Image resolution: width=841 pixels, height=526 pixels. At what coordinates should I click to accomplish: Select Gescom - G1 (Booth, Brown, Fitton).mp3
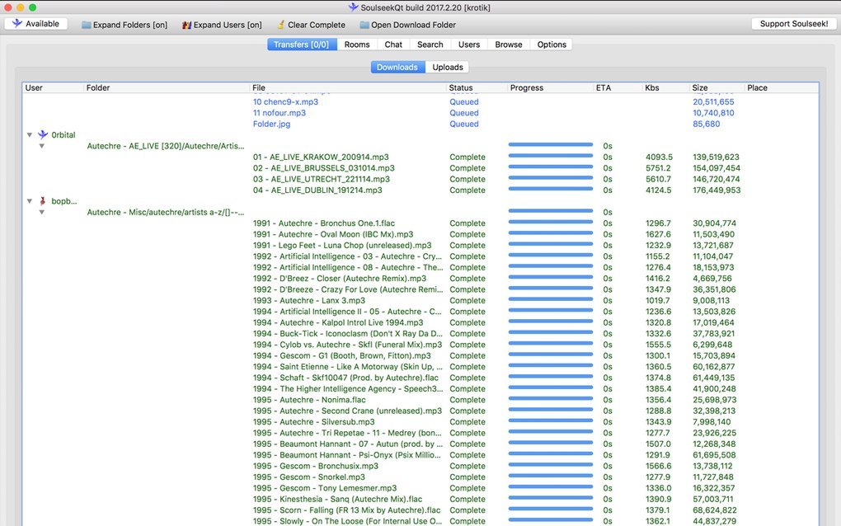(x=341, y=356)
